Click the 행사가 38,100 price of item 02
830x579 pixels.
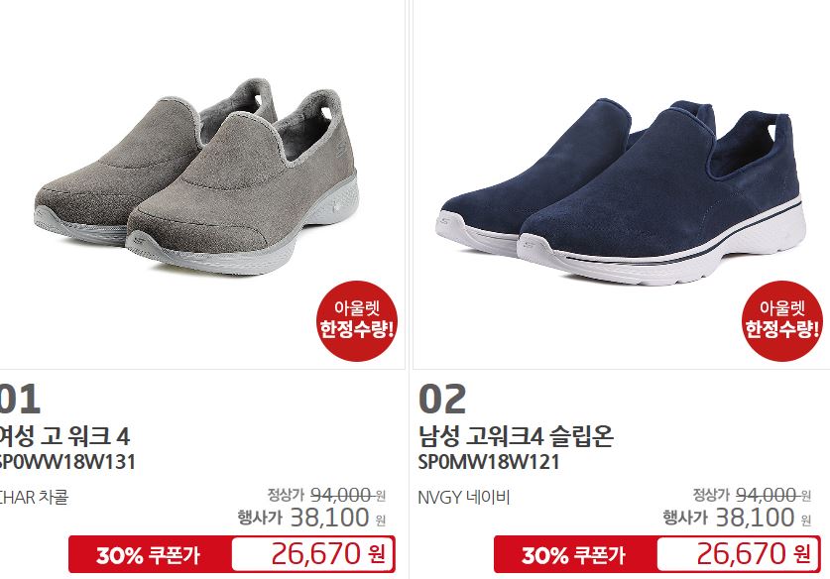tap(738, 518)
